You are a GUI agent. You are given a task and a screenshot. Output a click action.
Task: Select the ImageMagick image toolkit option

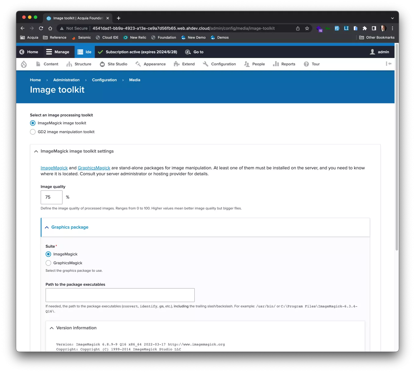tap(33, 123)
